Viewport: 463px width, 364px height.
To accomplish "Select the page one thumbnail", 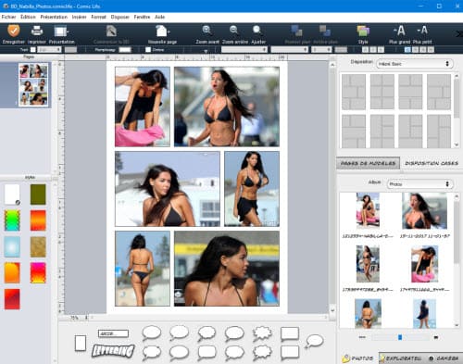I will coord(33,85).
